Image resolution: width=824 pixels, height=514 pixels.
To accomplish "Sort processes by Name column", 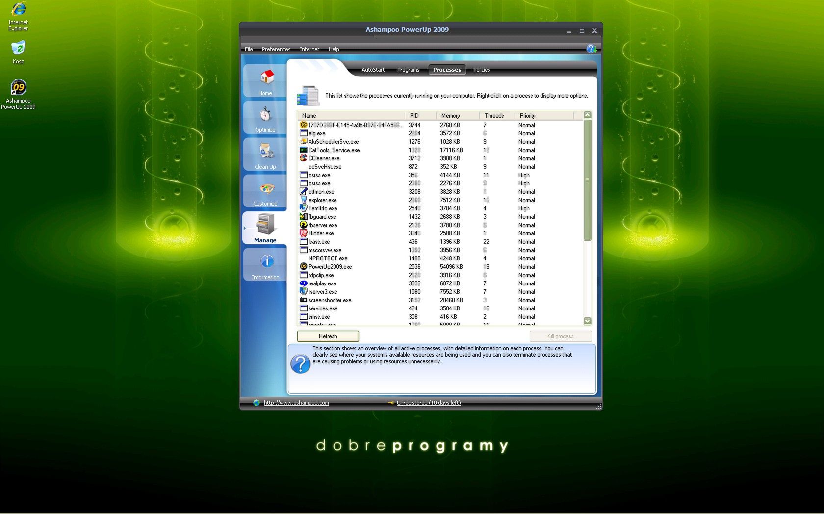I will tap(351, 115).
